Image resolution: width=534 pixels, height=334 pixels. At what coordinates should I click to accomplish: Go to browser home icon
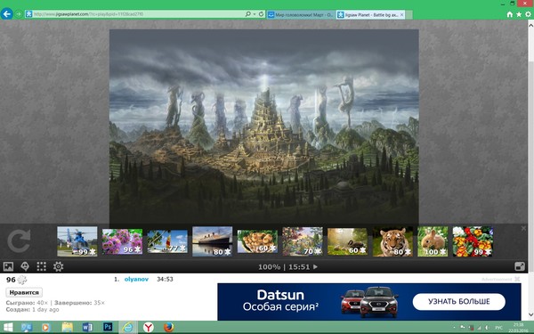point(509,14)
